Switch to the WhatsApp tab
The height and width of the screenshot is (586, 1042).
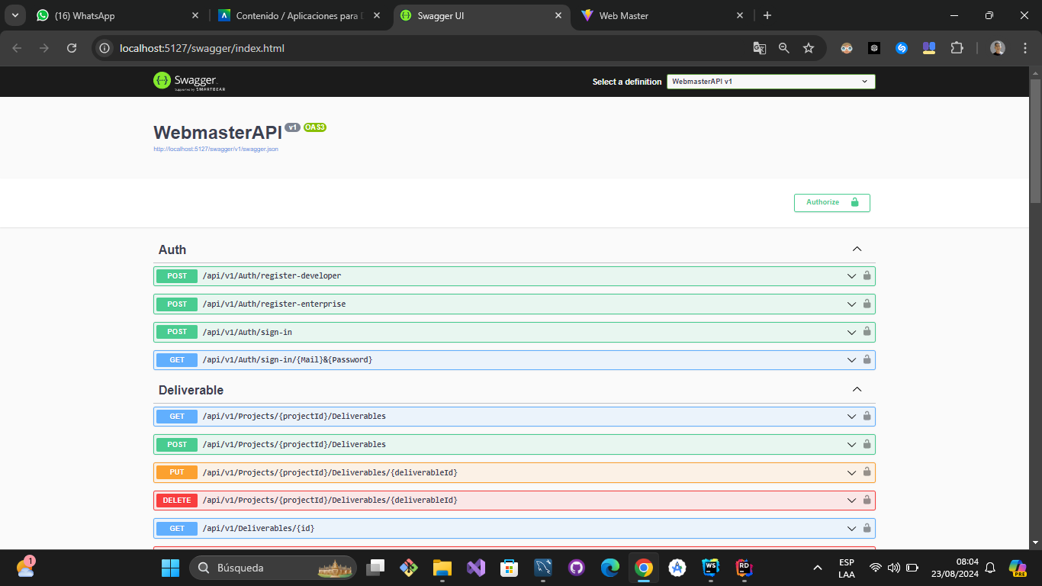click(x=114, y=15)
